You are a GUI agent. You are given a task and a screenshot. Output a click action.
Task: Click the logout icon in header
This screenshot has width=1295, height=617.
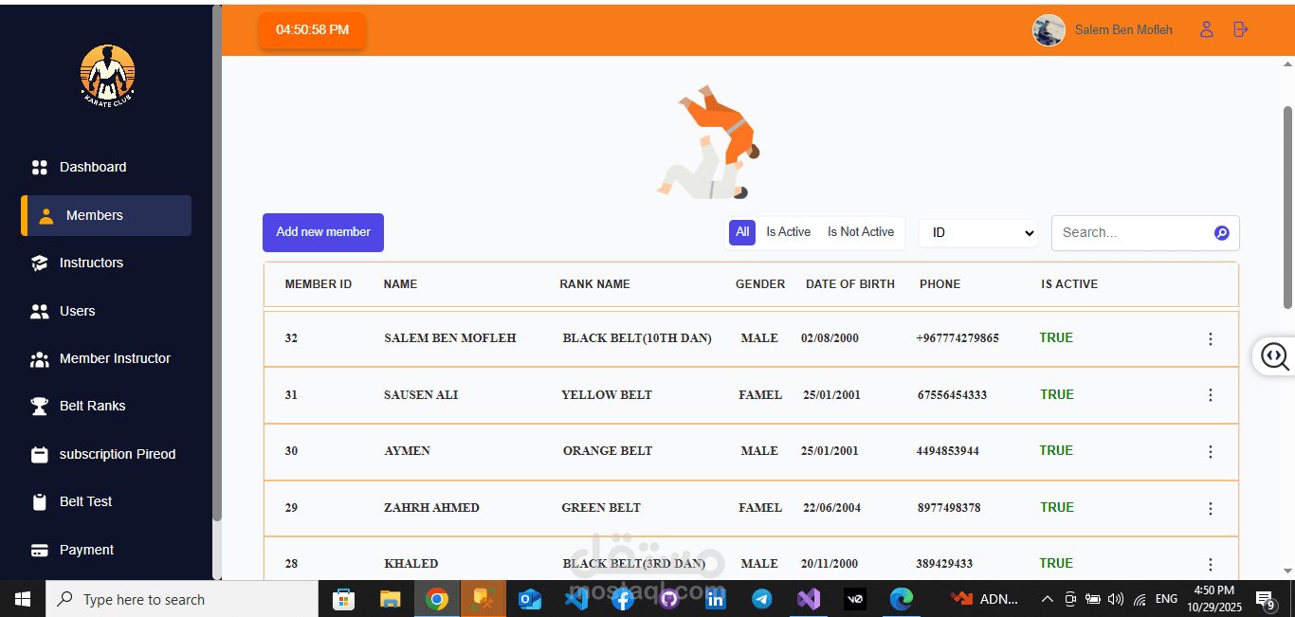1240,29
